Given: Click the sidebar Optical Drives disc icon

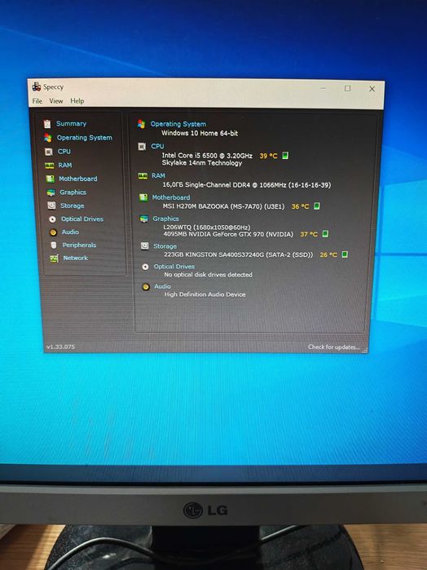Looking at the screenshot, I should 52,219.
